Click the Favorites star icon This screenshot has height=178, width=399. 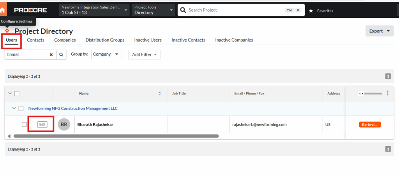pos(311,10)
